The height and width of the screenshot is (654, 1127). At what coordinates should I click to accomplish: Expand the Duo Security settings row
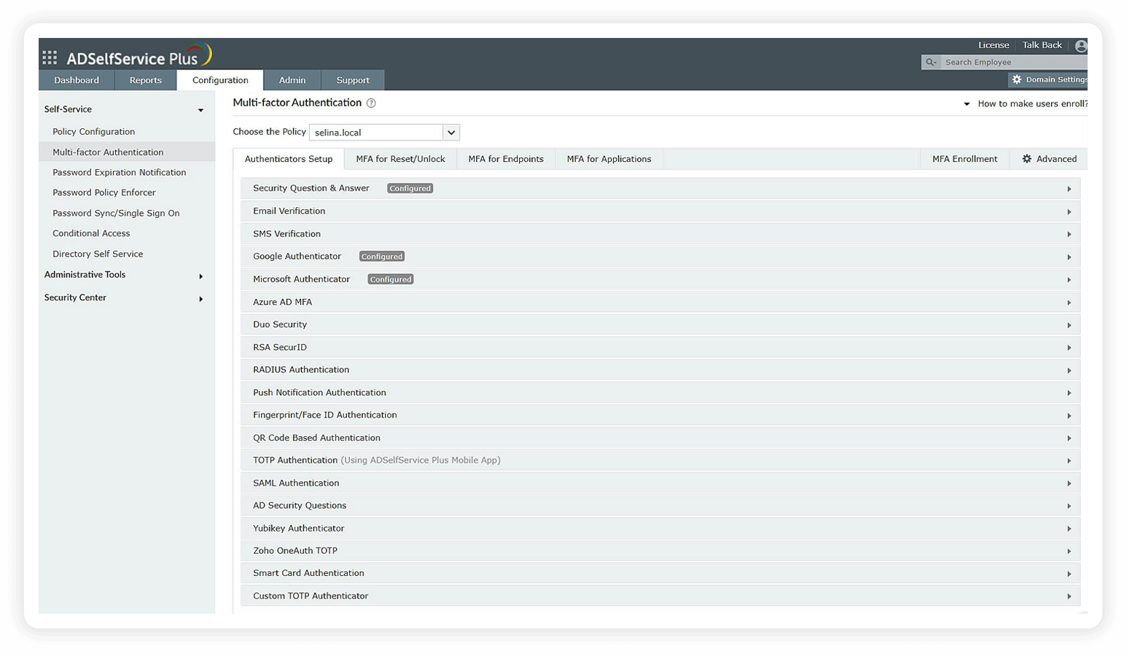pos(1070,324)
